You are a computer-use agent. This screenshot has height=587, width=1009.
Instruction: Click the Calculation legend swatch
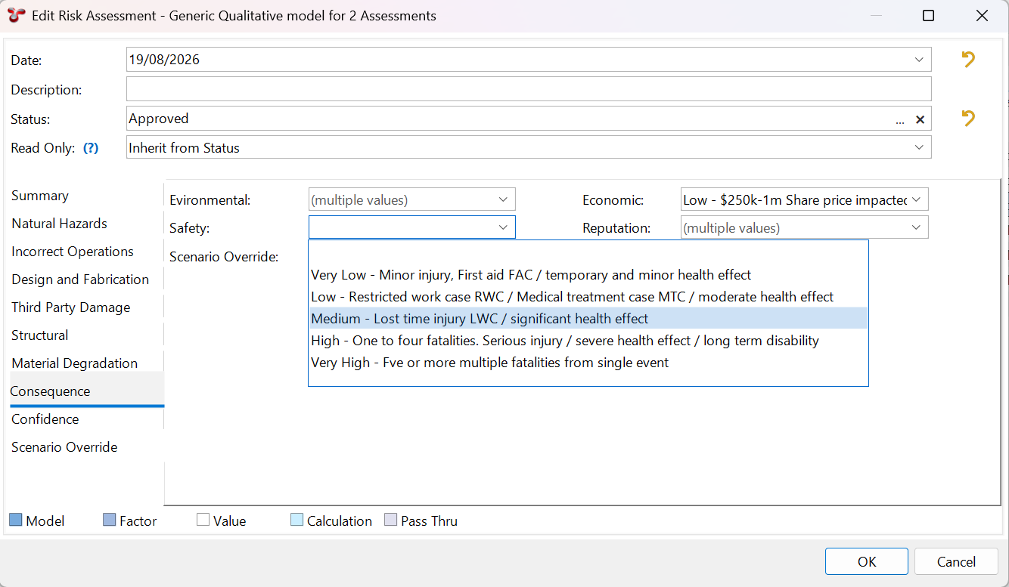click(x=296, y=520)
